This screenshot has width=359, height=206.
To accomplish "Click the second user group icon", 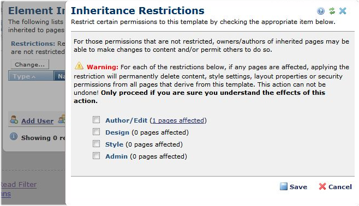I will coord(62,119).
